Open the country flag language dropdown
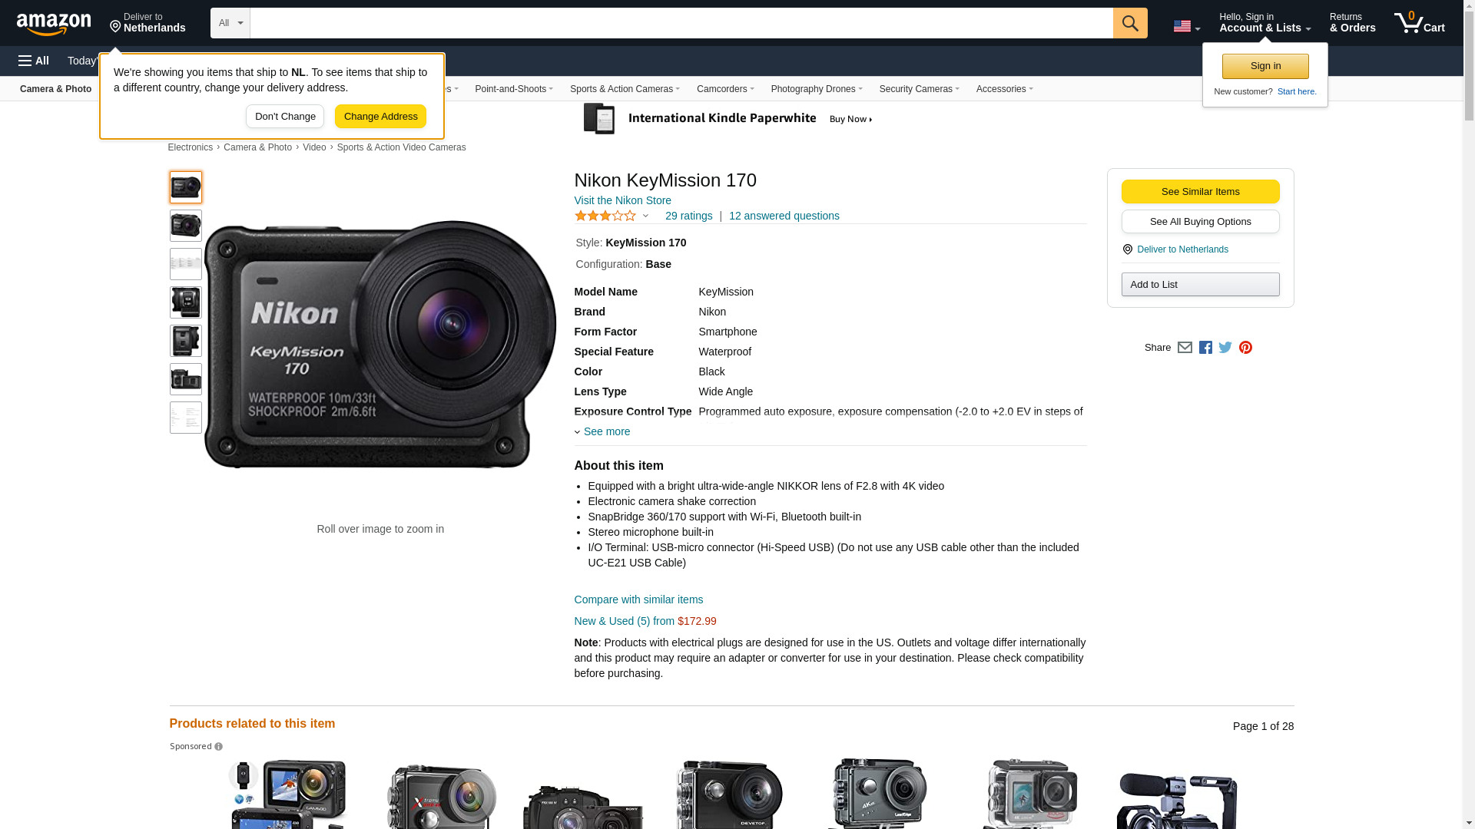1475x829 pixels. point(1186,26)
